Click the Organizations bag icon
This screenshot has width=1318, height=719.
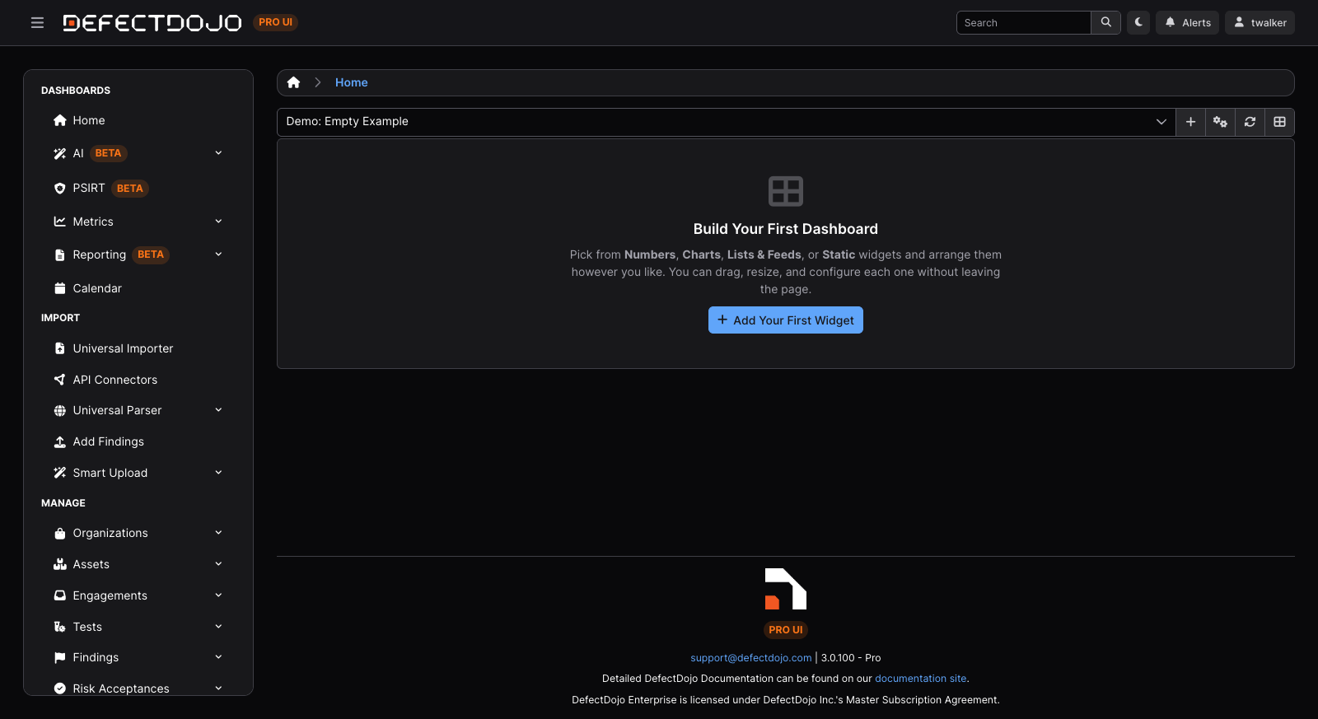pyautogui.click(x=59, y=533)
